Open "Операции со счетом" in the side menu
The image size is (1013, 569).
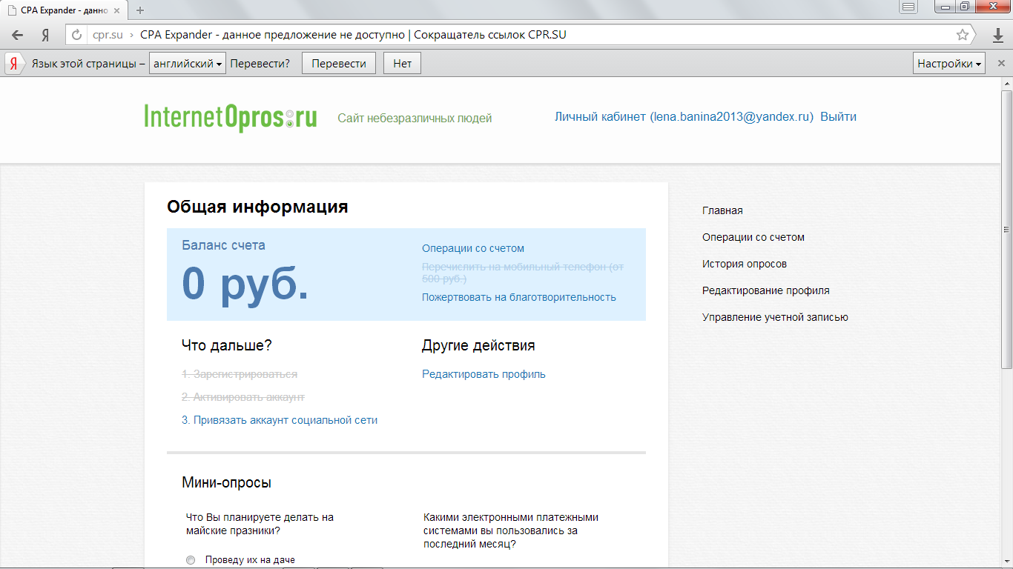[x=753, y=238]
